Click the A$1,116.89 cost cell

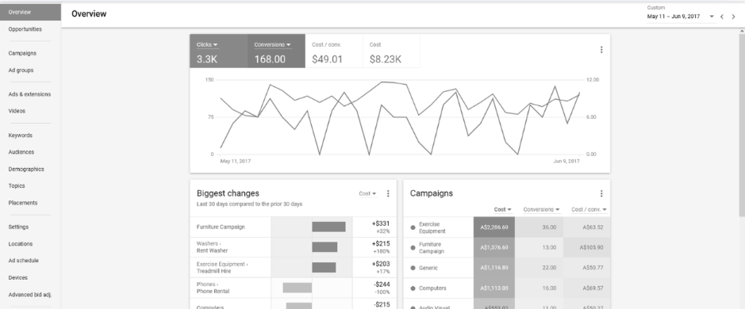[x=494, y=268]
